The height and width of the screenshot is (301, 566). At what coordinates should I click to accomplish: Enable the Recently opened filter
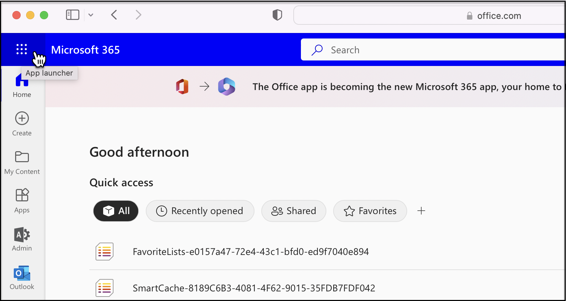[x=200, y=211]
